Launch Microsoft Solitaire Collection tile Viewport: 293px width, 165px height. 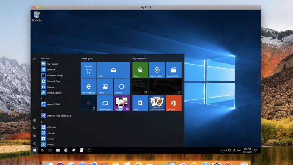tap(157, 103)
